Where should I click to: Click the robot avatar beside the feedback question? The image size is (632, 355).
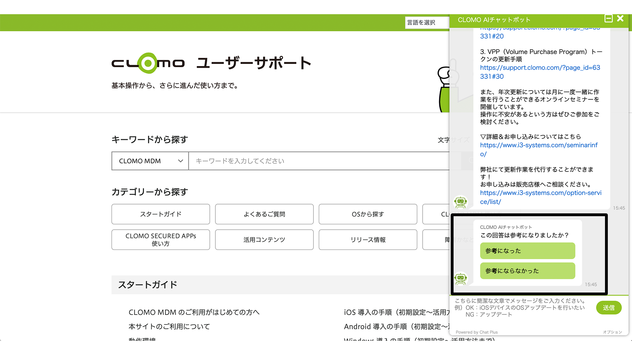[461, 278]
